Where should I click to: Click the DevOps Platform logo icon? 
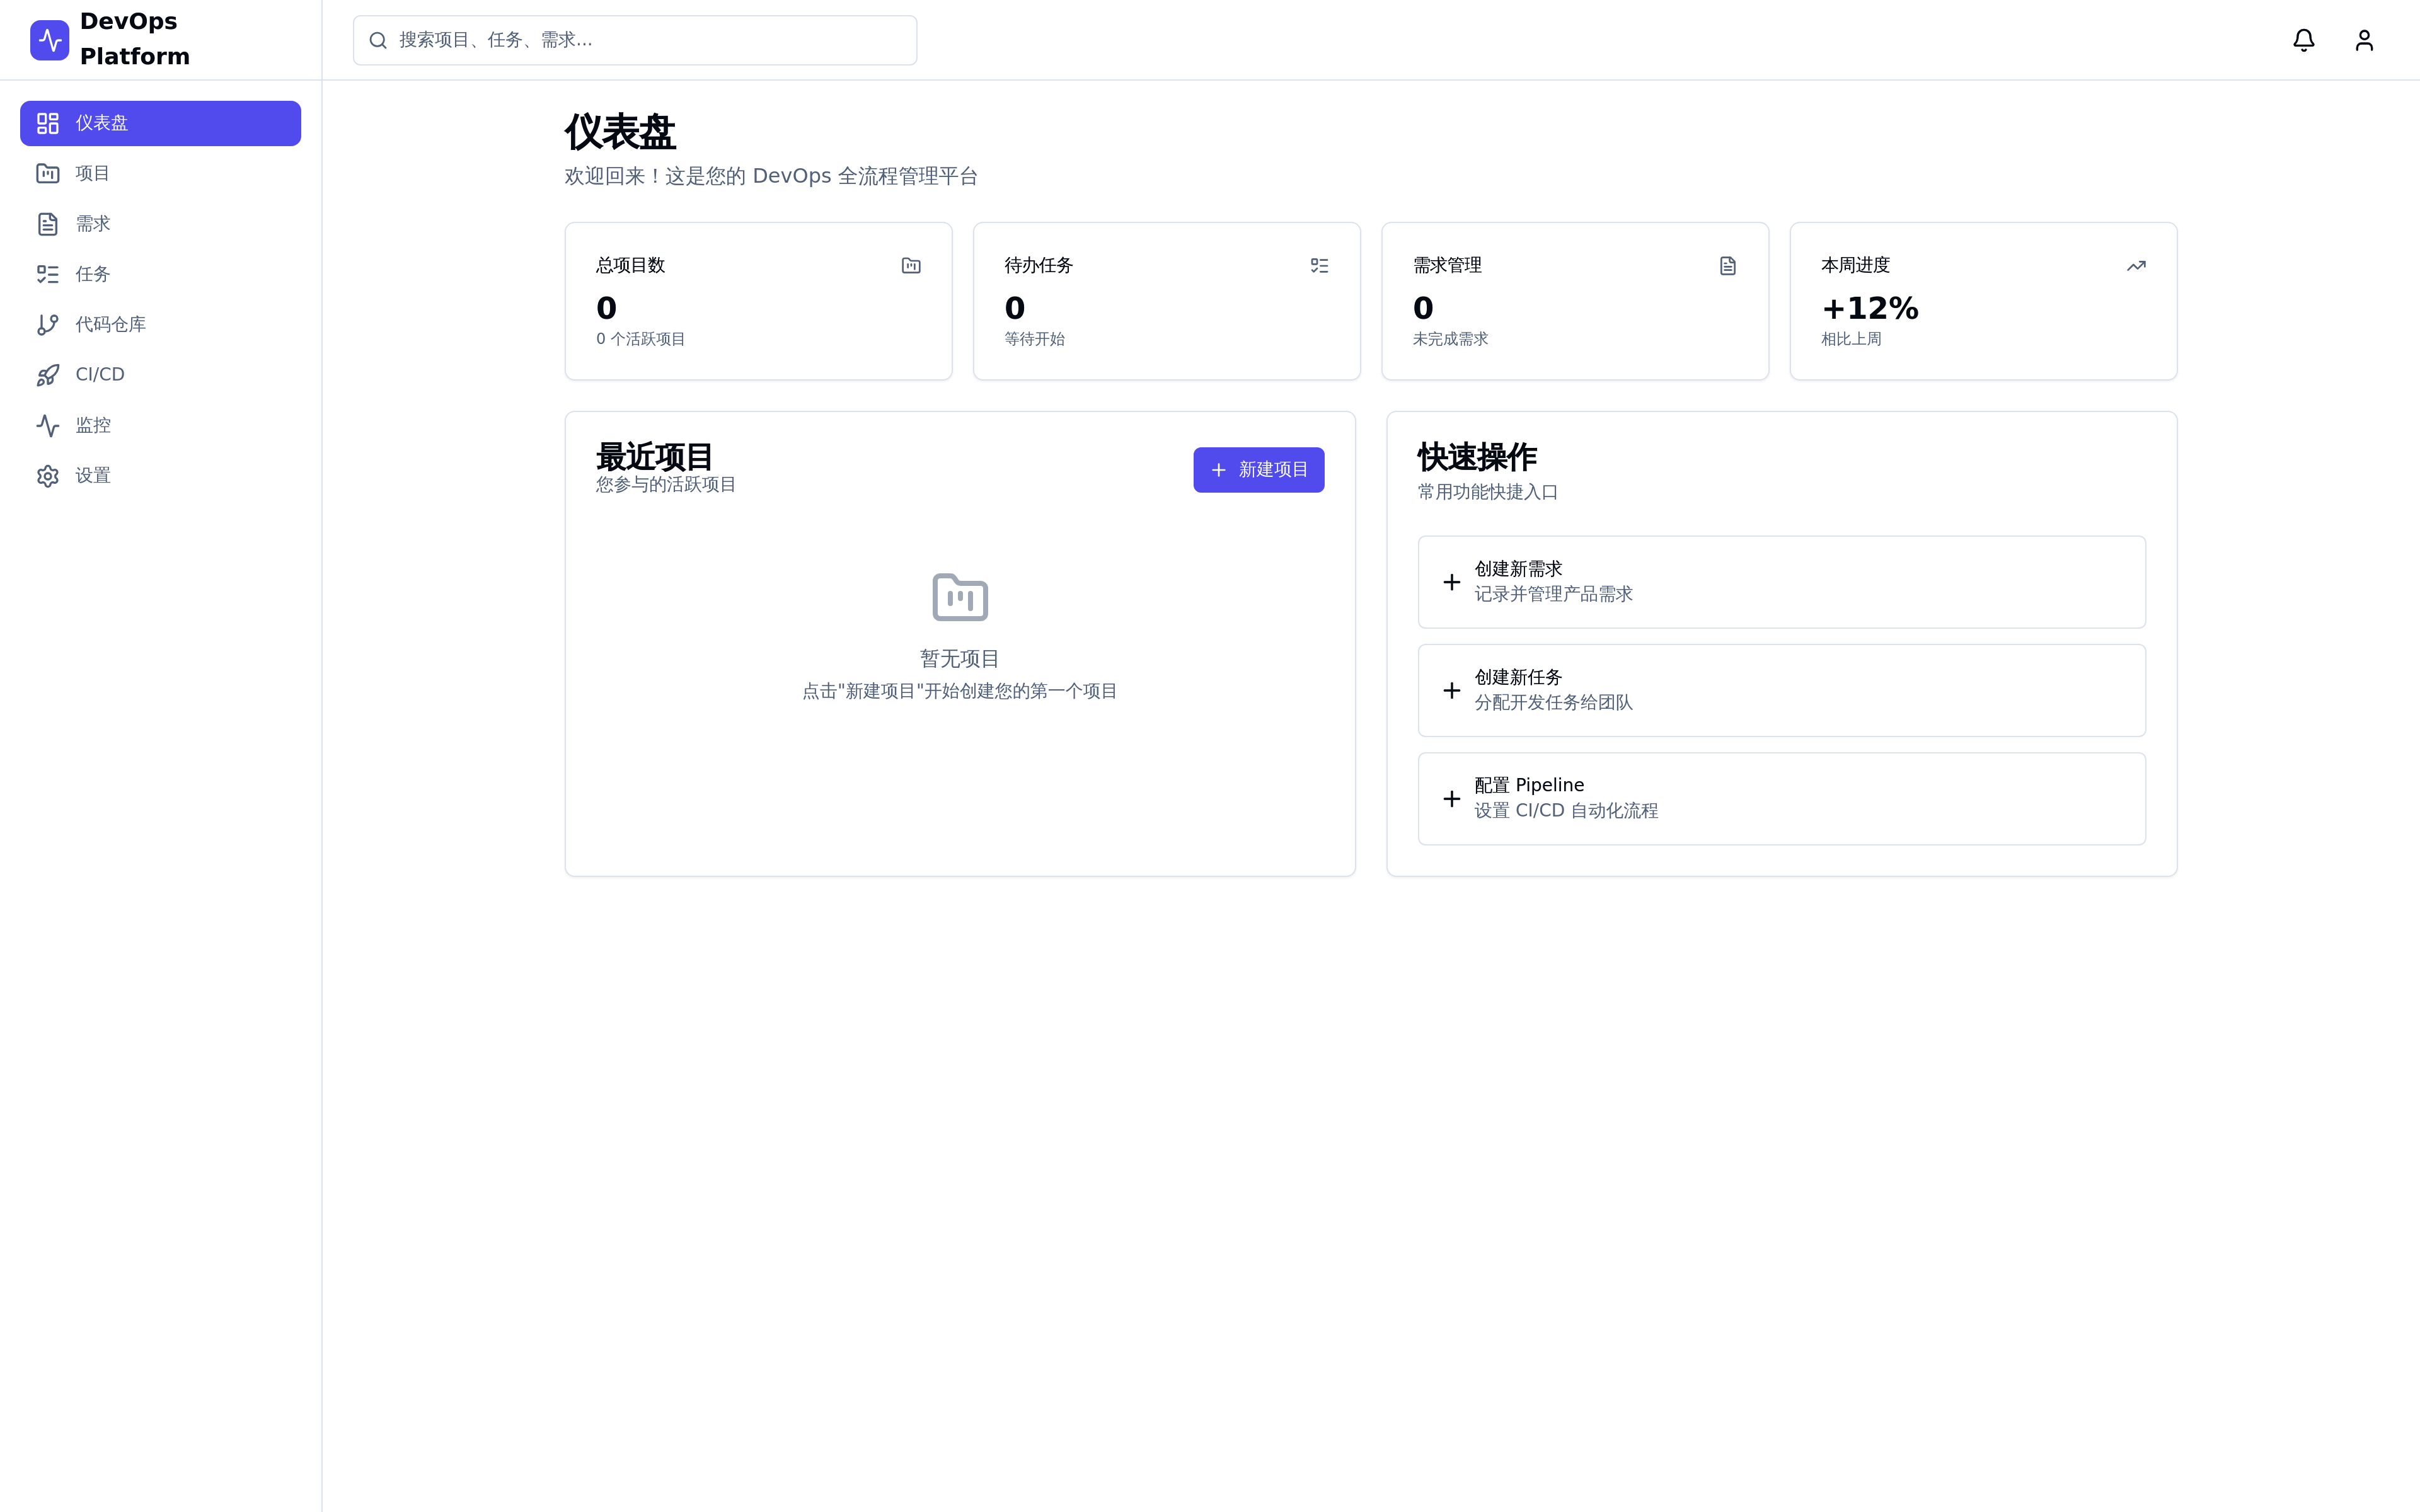(x=49, y=40)
